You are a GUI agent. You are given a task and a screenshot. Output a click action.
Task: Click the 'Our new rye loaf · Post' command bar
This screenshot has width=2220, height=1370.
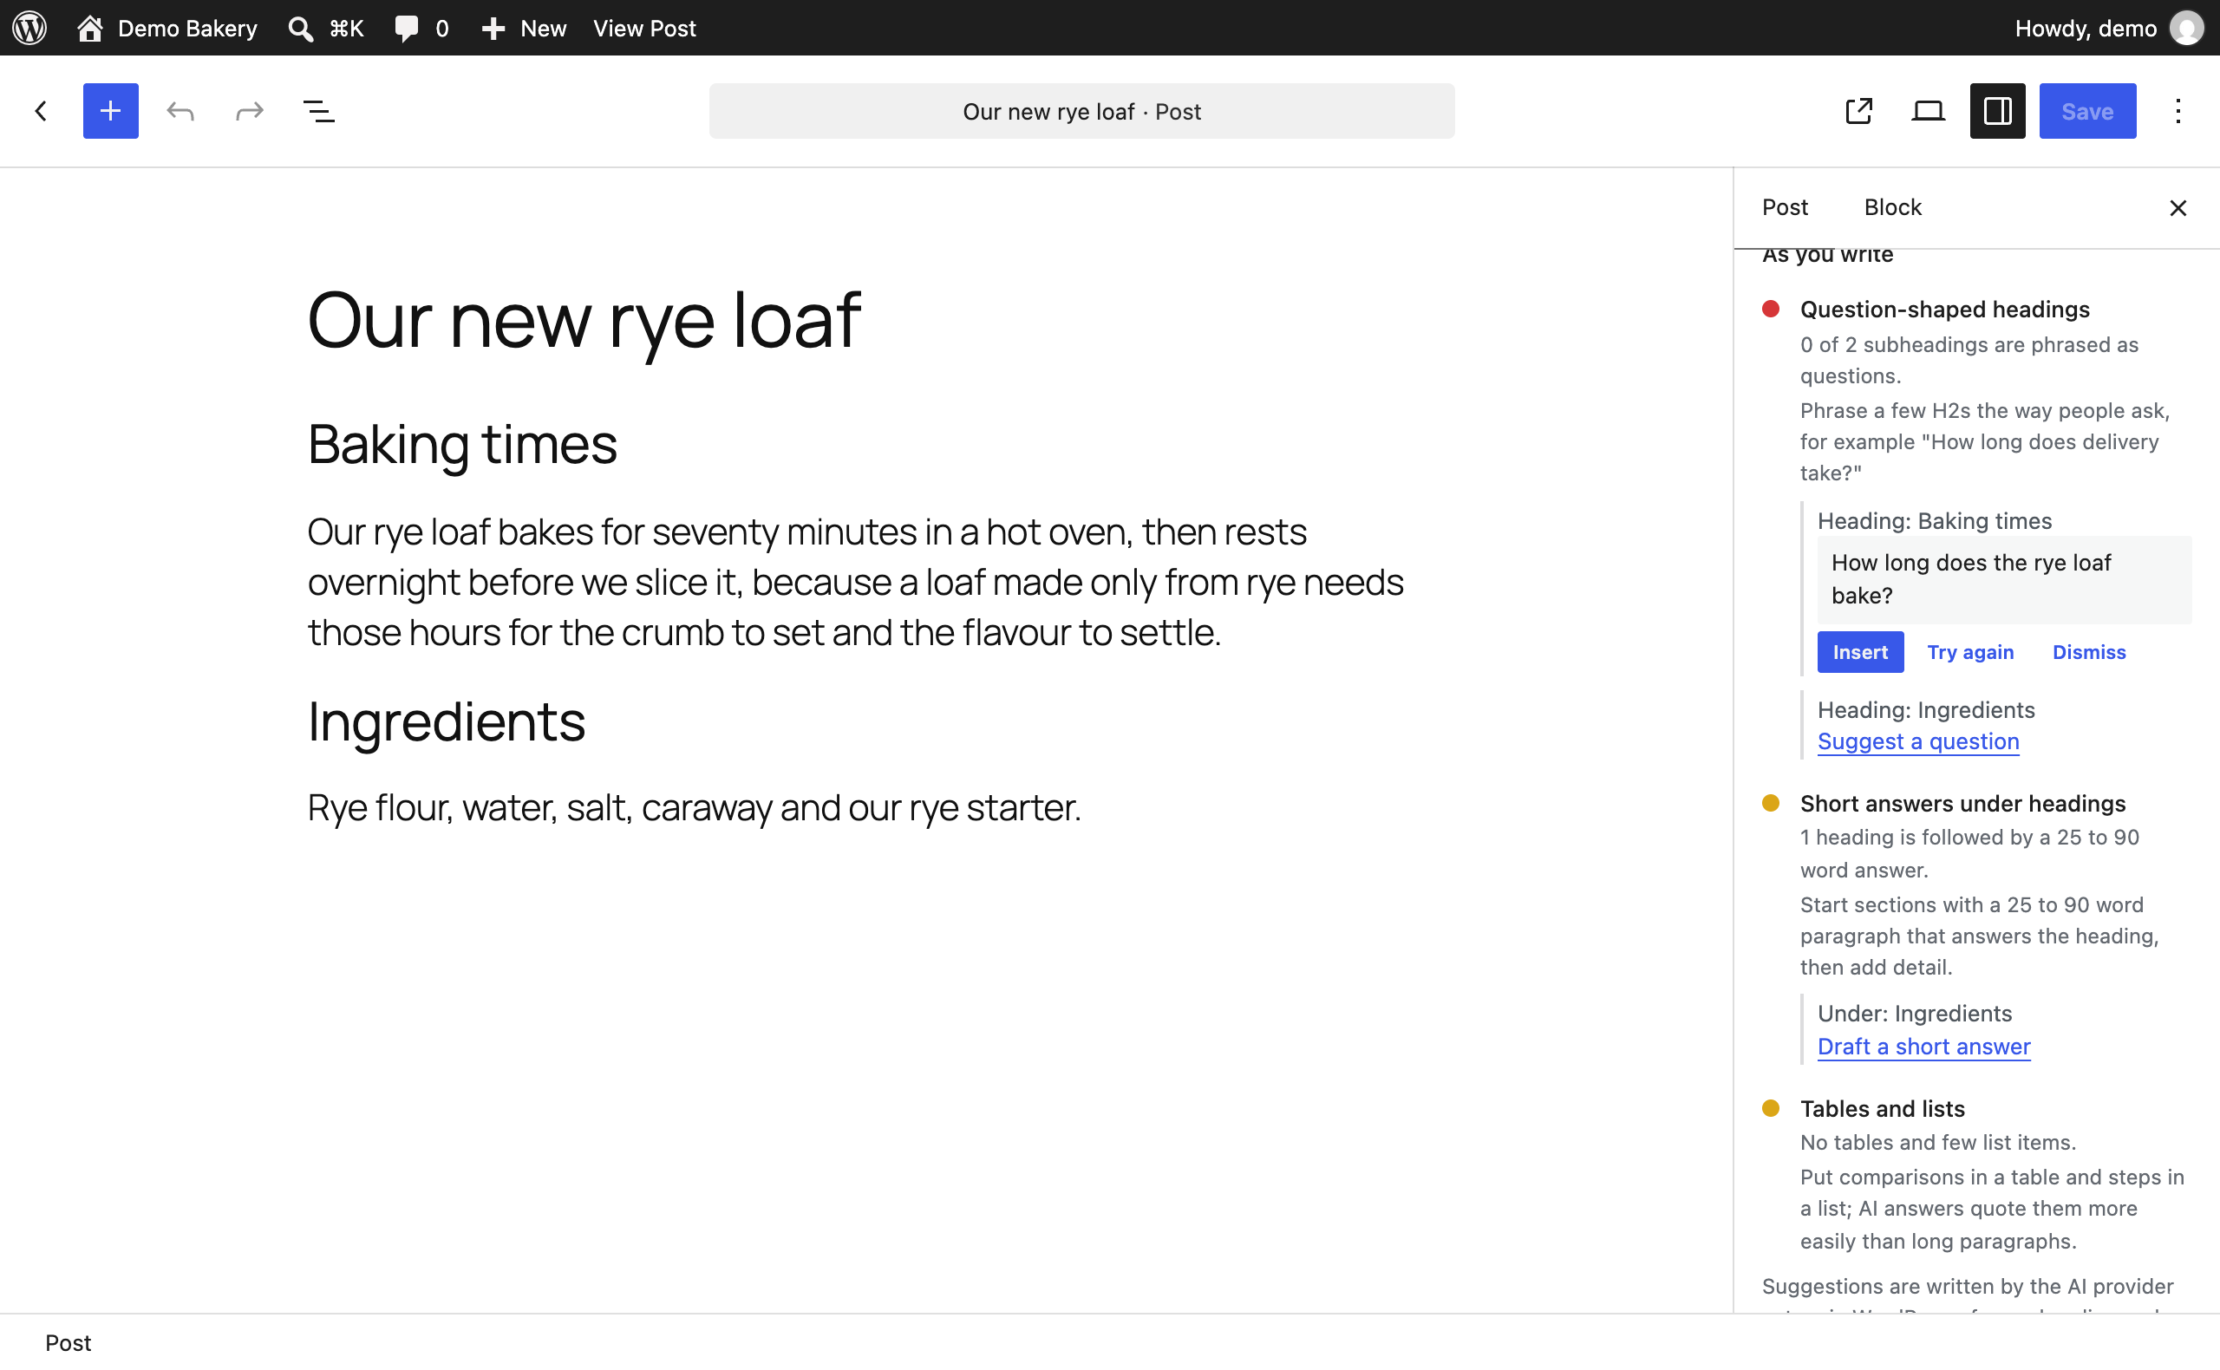pyautogui.click(x=1082, y=110)
